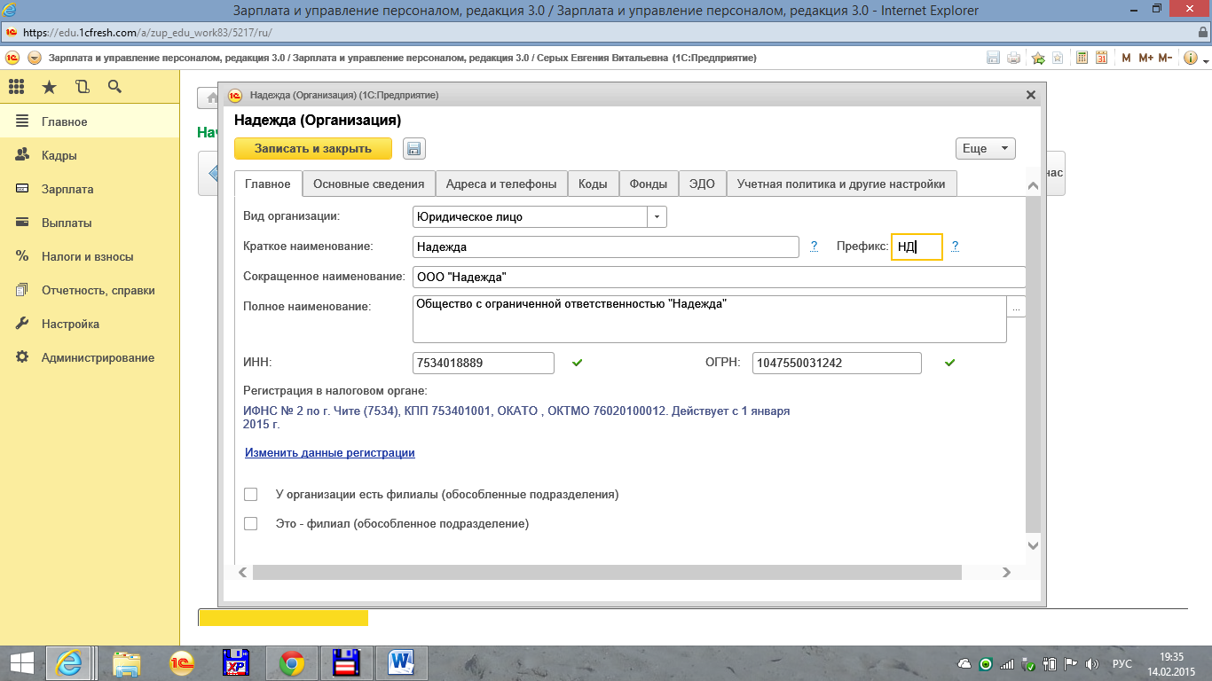1212x681 pixels.
Task: Open 1C application from the taskbar
Action: [x=181, y=663]
